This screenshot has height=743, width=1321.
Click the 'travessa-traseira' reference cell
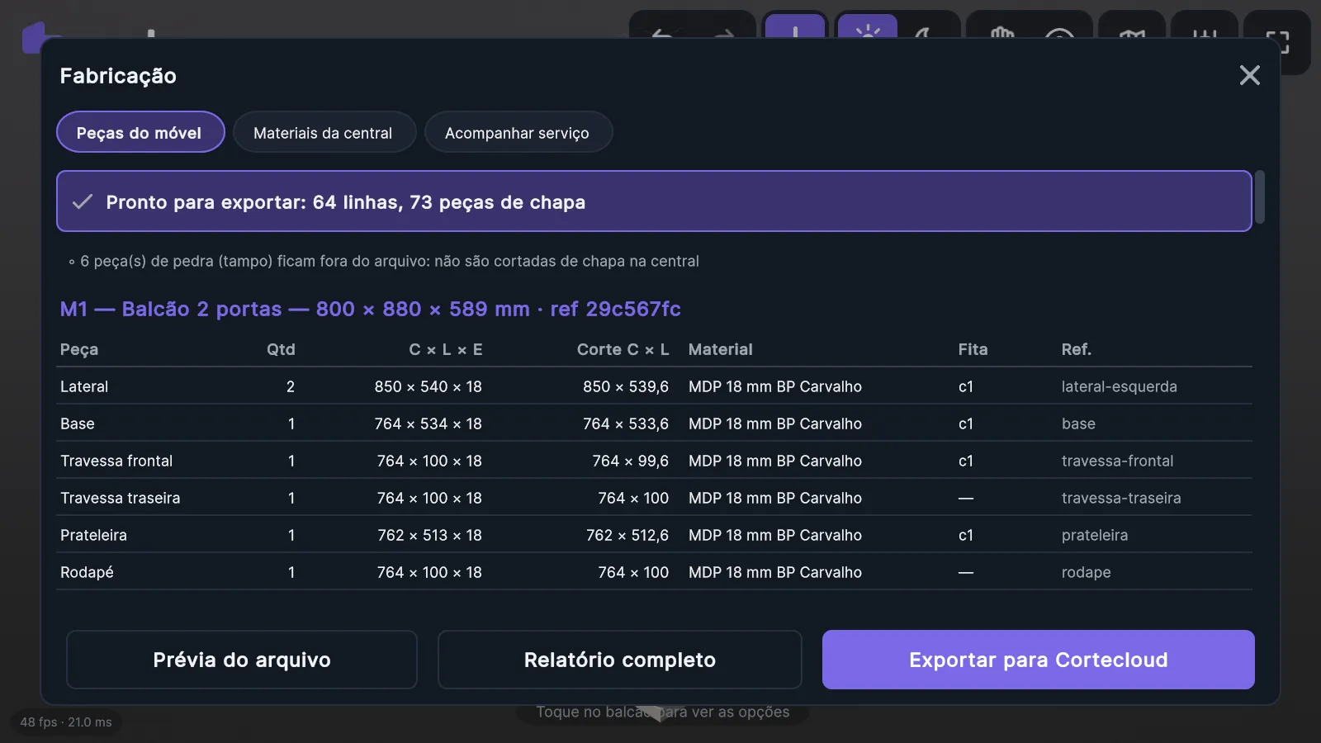click(1121, 497)
